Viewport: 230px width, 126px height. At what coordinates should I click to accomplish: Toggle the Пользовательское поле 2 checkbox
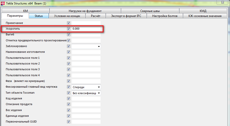(x=68, y=64)
